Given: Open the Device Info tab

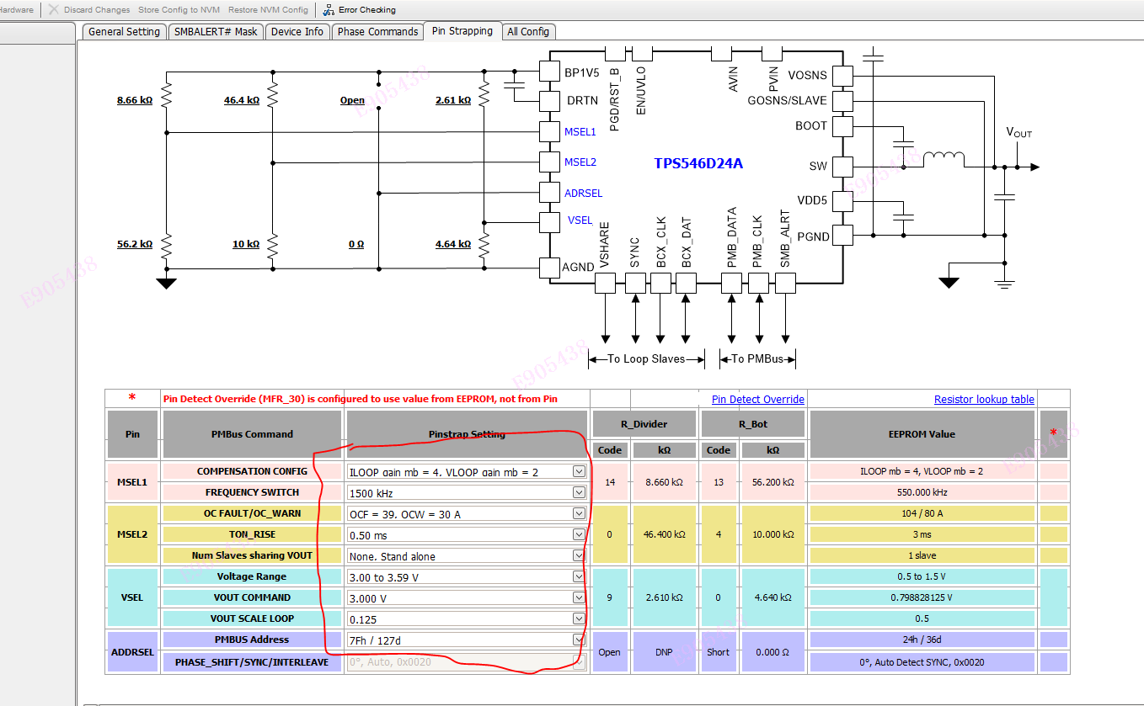Looking at the screenshot, I should point(297,32).
